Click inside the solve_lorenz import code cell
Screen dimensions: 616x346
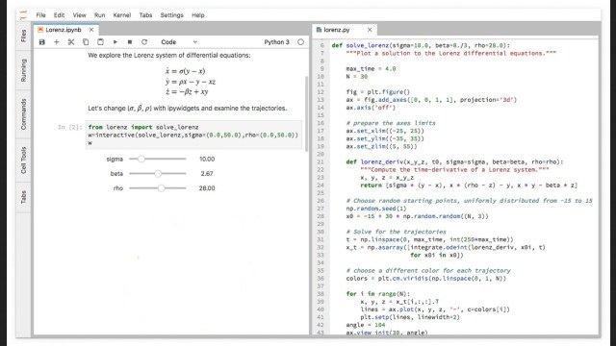(x=193, y=135)
